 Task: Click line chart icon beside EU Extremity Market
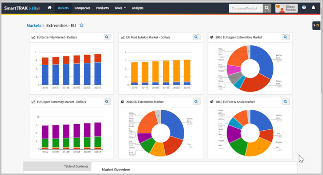pos(33,37)
